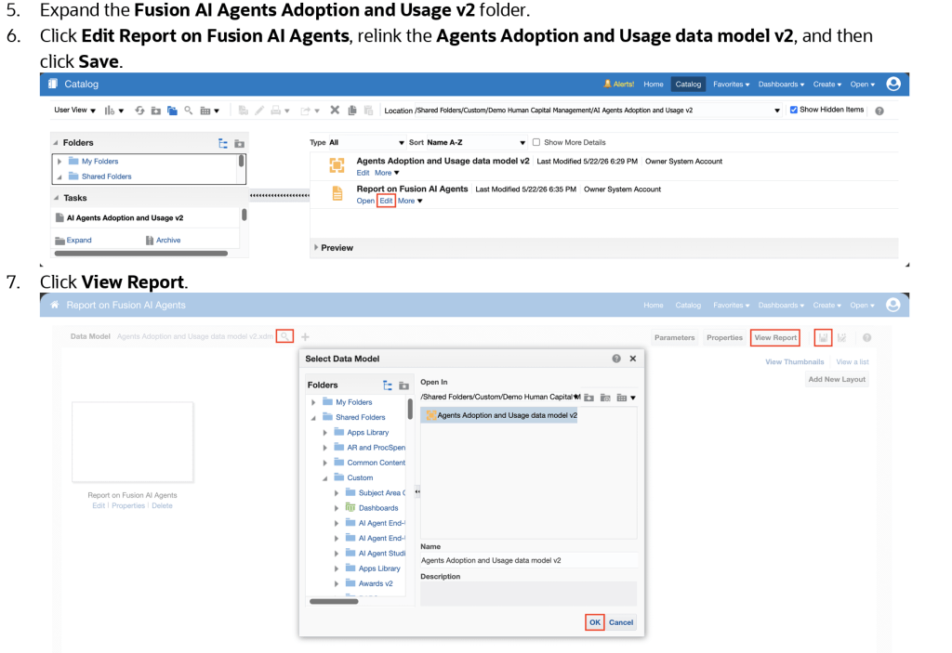
Task: Open the Location path dropdown
Action: click(776, 111)
